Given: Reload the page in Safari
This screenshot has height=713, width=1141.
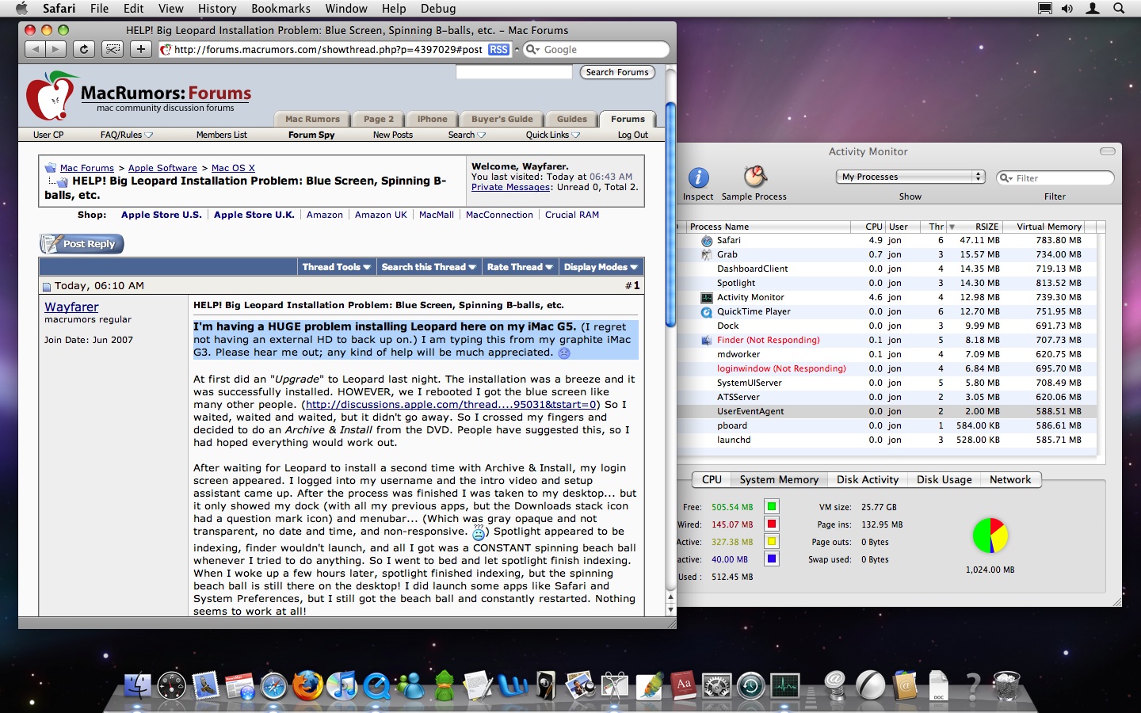Looking at the screenshot, I should pyautogui.click(x=84, y=49).
